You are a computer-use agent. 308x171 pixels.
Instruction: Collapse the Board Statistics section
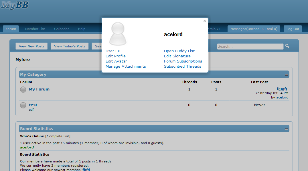coord(286,129)
